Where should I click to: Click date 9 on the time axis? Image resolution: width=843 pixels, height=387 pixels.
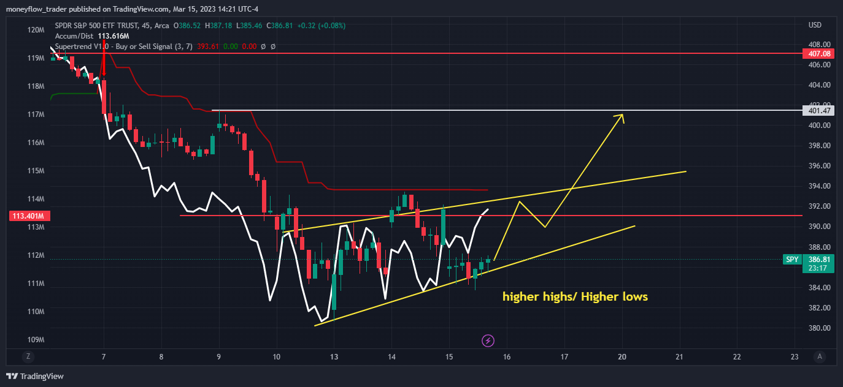(219, 356)
